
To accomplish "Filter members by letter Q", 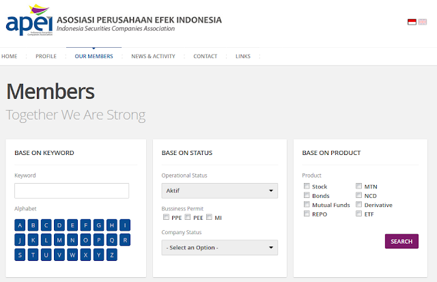I will tap(112, 240).
